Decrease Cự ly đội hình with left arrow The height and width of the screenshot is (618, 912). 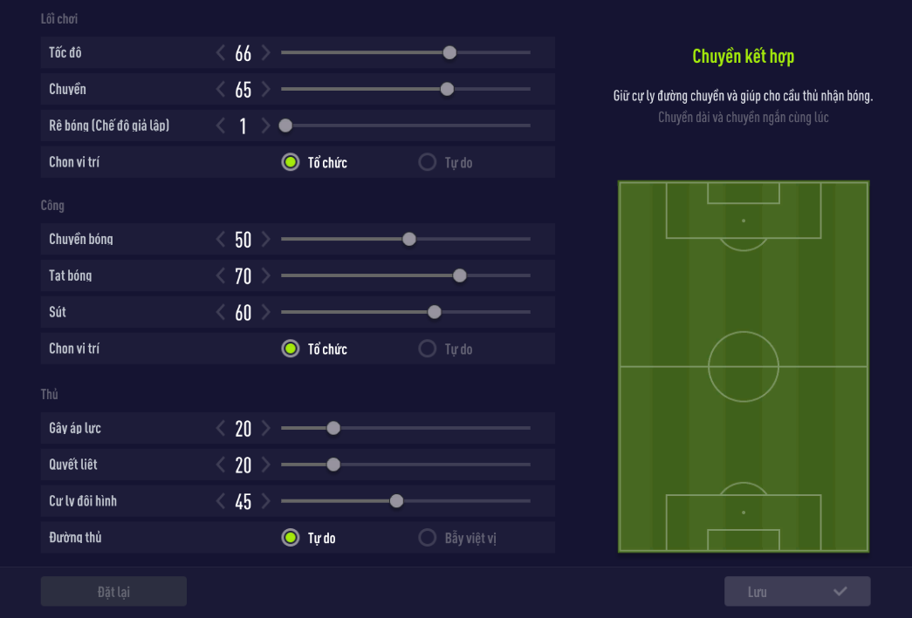[x=221, y=502]
